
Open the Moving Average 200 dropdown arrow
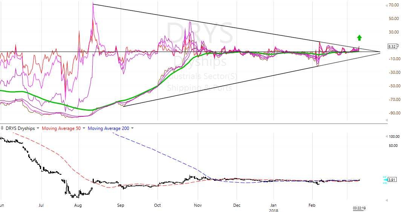(x=132, y=128)
